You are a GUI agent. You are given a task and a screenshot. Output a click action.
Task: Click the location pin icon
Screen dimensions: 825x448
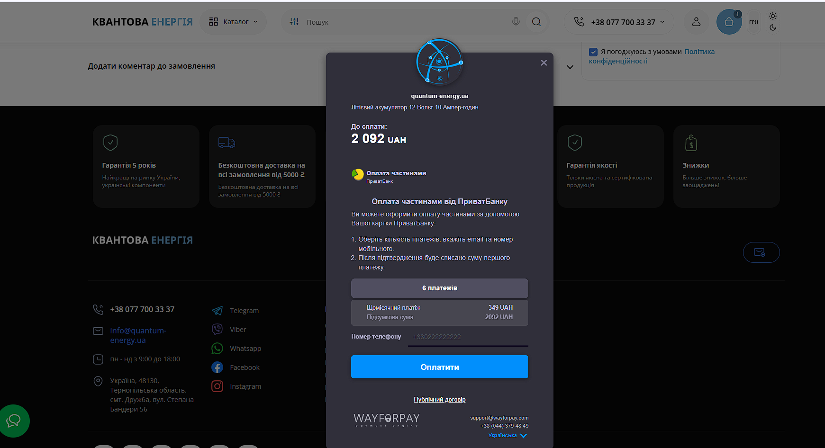pyautogui.click(x=98, y=381)
